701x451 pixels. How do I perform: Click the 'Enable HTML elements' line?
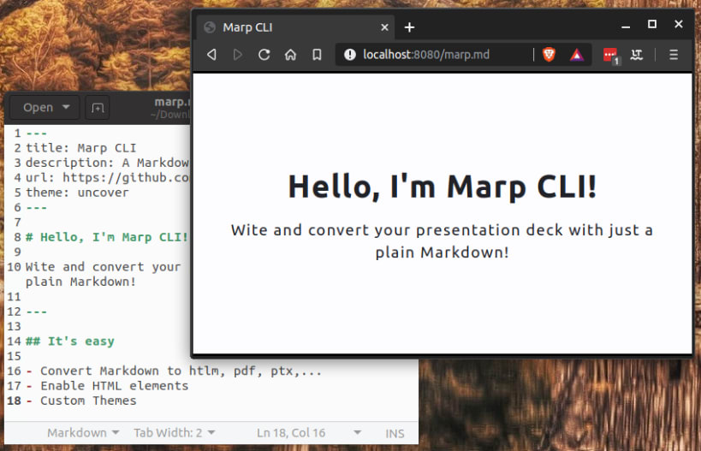tap(107, 386)
